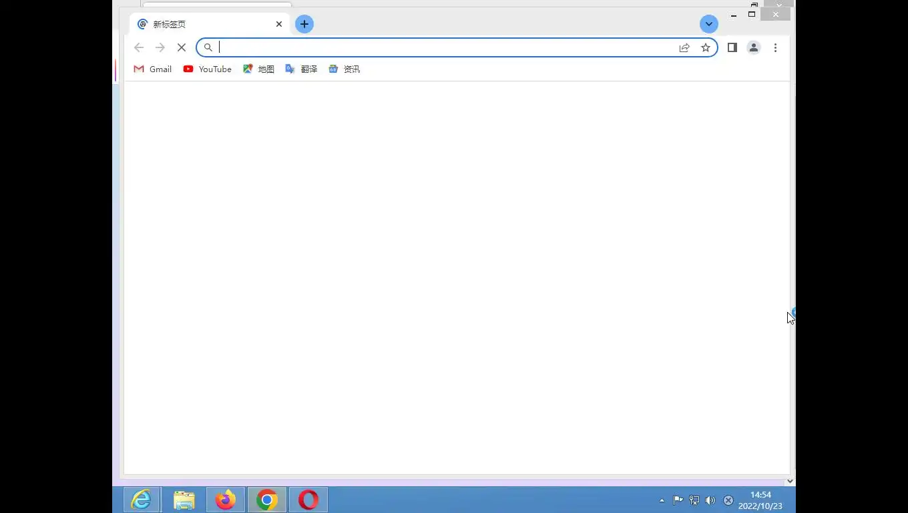Open the profile avatar menu
The width and height of the screenshot is (908, 513).
tap(754, 47)
